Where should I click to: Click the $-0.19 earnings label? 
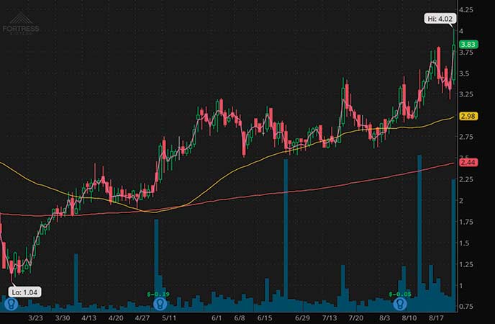158,294
